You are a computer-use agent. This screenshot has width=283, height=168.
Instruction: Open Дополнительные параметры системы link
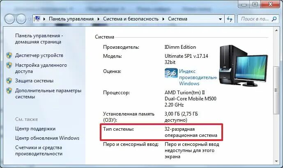(48, 93)
